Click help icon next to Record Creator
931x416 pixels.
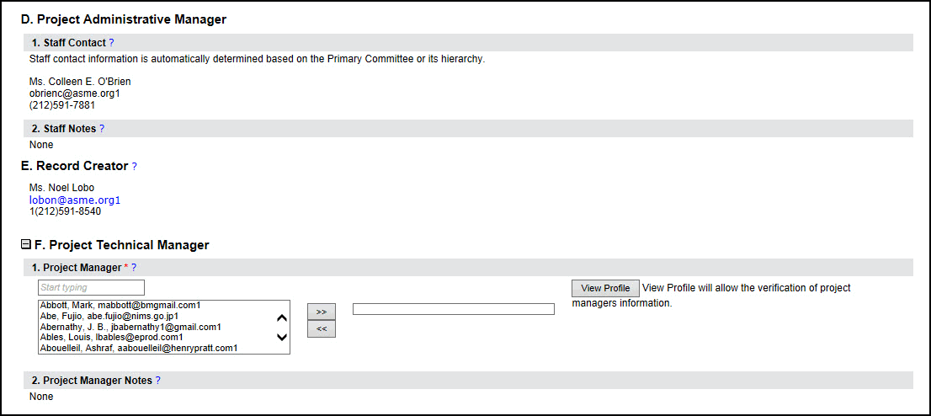click(x=134, y=167)
